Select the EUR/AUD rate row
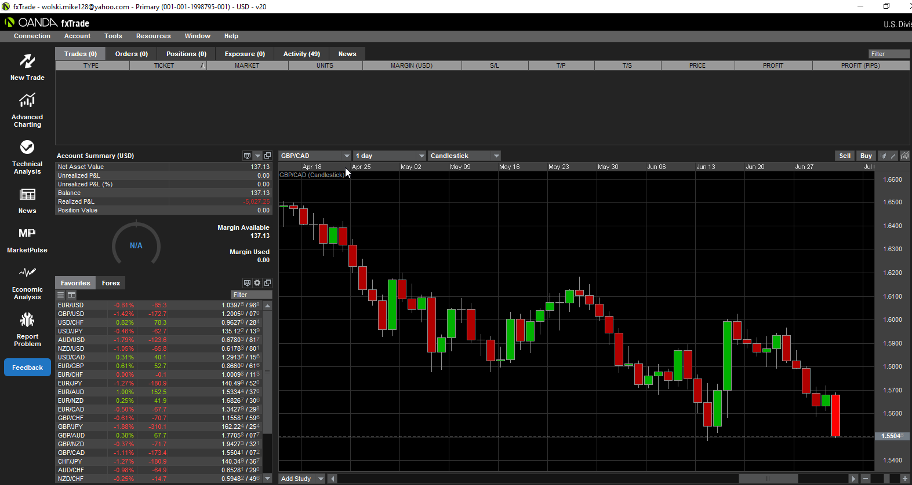Screen dimensions: 912x485 [159, 392]
